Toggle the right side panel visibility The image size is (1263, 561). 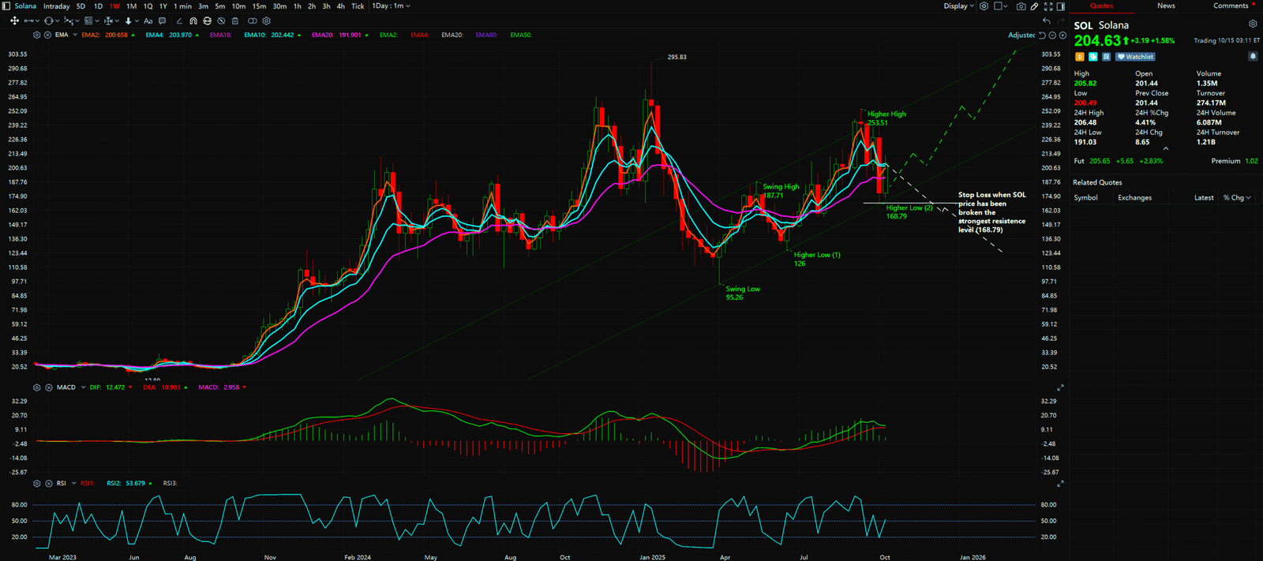1060,6
